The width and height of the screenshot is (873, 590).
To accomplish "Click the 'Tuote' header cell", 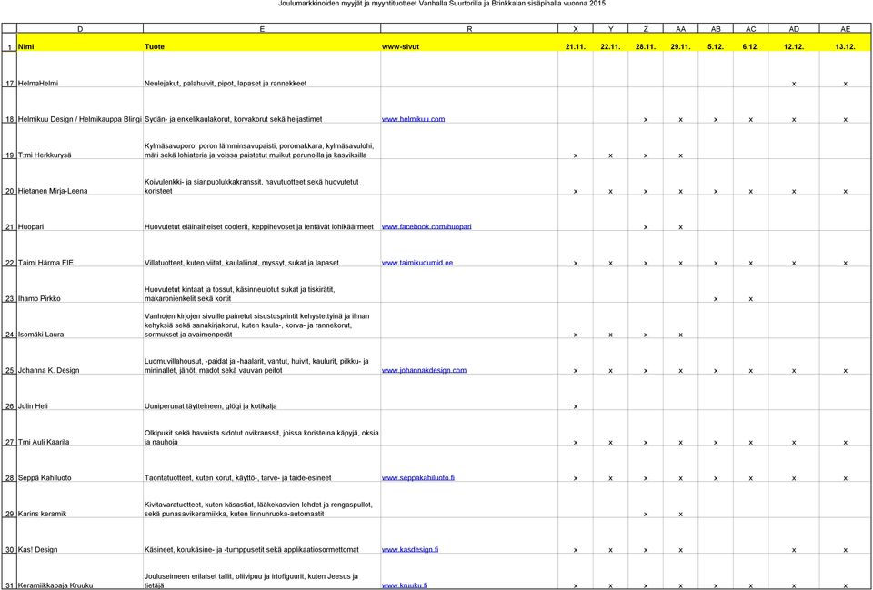I will coord(262,43).
